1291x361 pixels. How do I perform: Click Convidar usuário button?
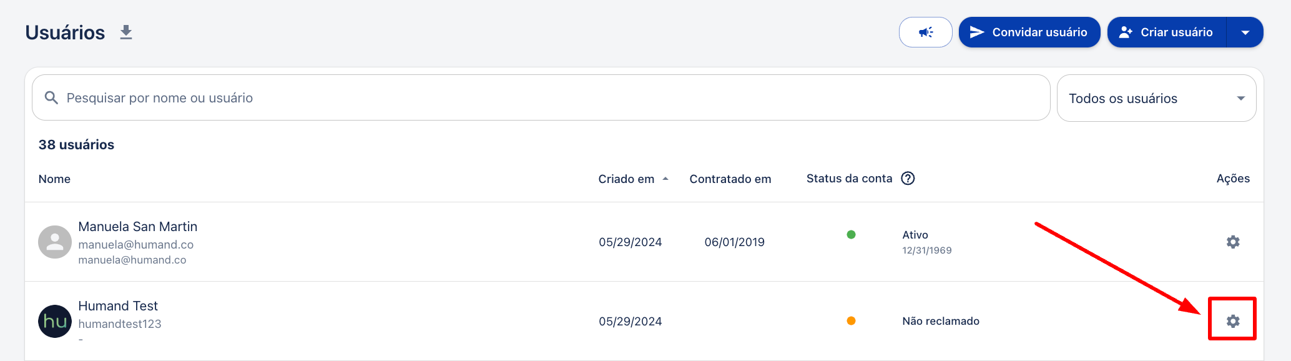coord(1029,32)
